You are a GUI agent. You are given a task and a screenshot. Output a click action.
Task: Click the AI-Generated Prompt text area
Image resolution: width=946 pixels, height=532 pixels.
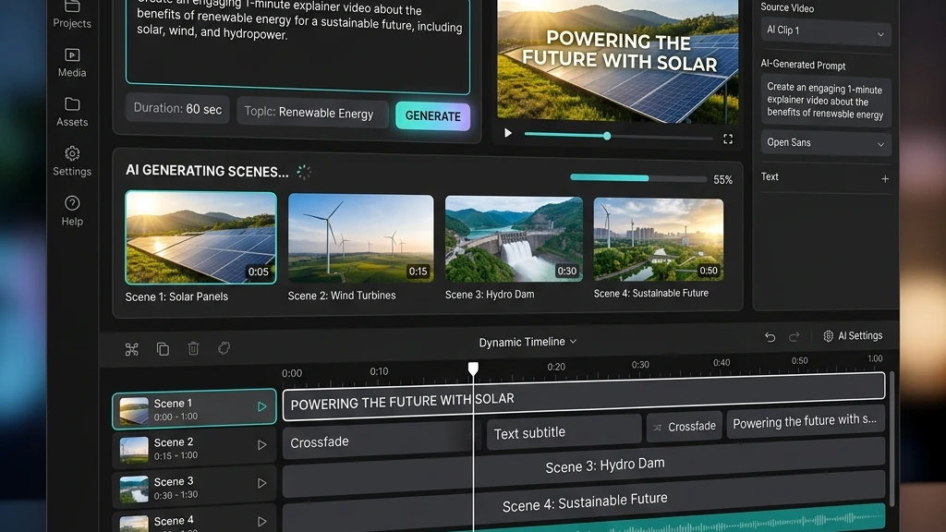tap(825, 101)
